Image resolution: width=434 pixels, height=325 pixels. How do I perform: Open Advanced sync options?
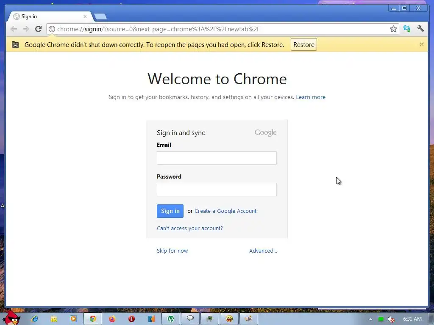pos(263,251)
